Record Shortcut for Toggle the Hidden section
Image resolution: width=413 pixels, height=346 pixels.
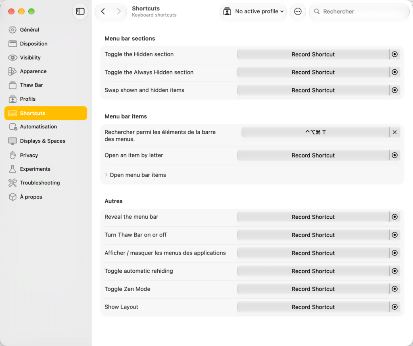[313, 54]
